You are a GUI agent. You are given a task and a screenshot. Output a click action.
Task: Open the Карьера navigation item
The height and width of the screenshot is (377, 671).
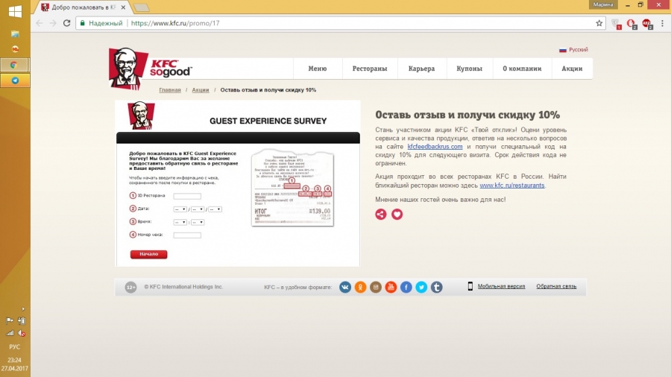pyautogui.click(x=421, y=69)
